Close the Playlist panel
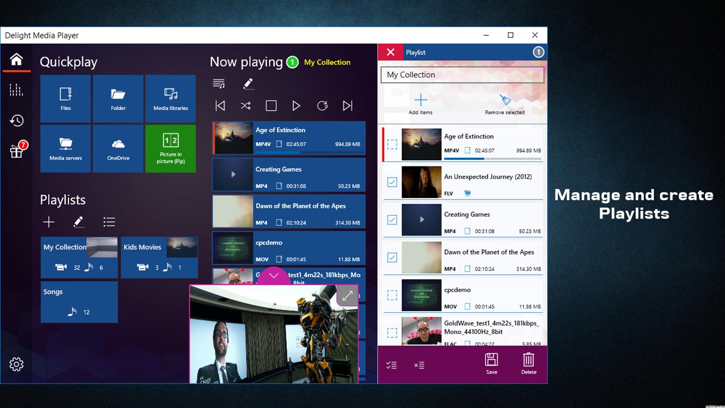The height and width of the screenshot is (408, 725). coord(391,52)
